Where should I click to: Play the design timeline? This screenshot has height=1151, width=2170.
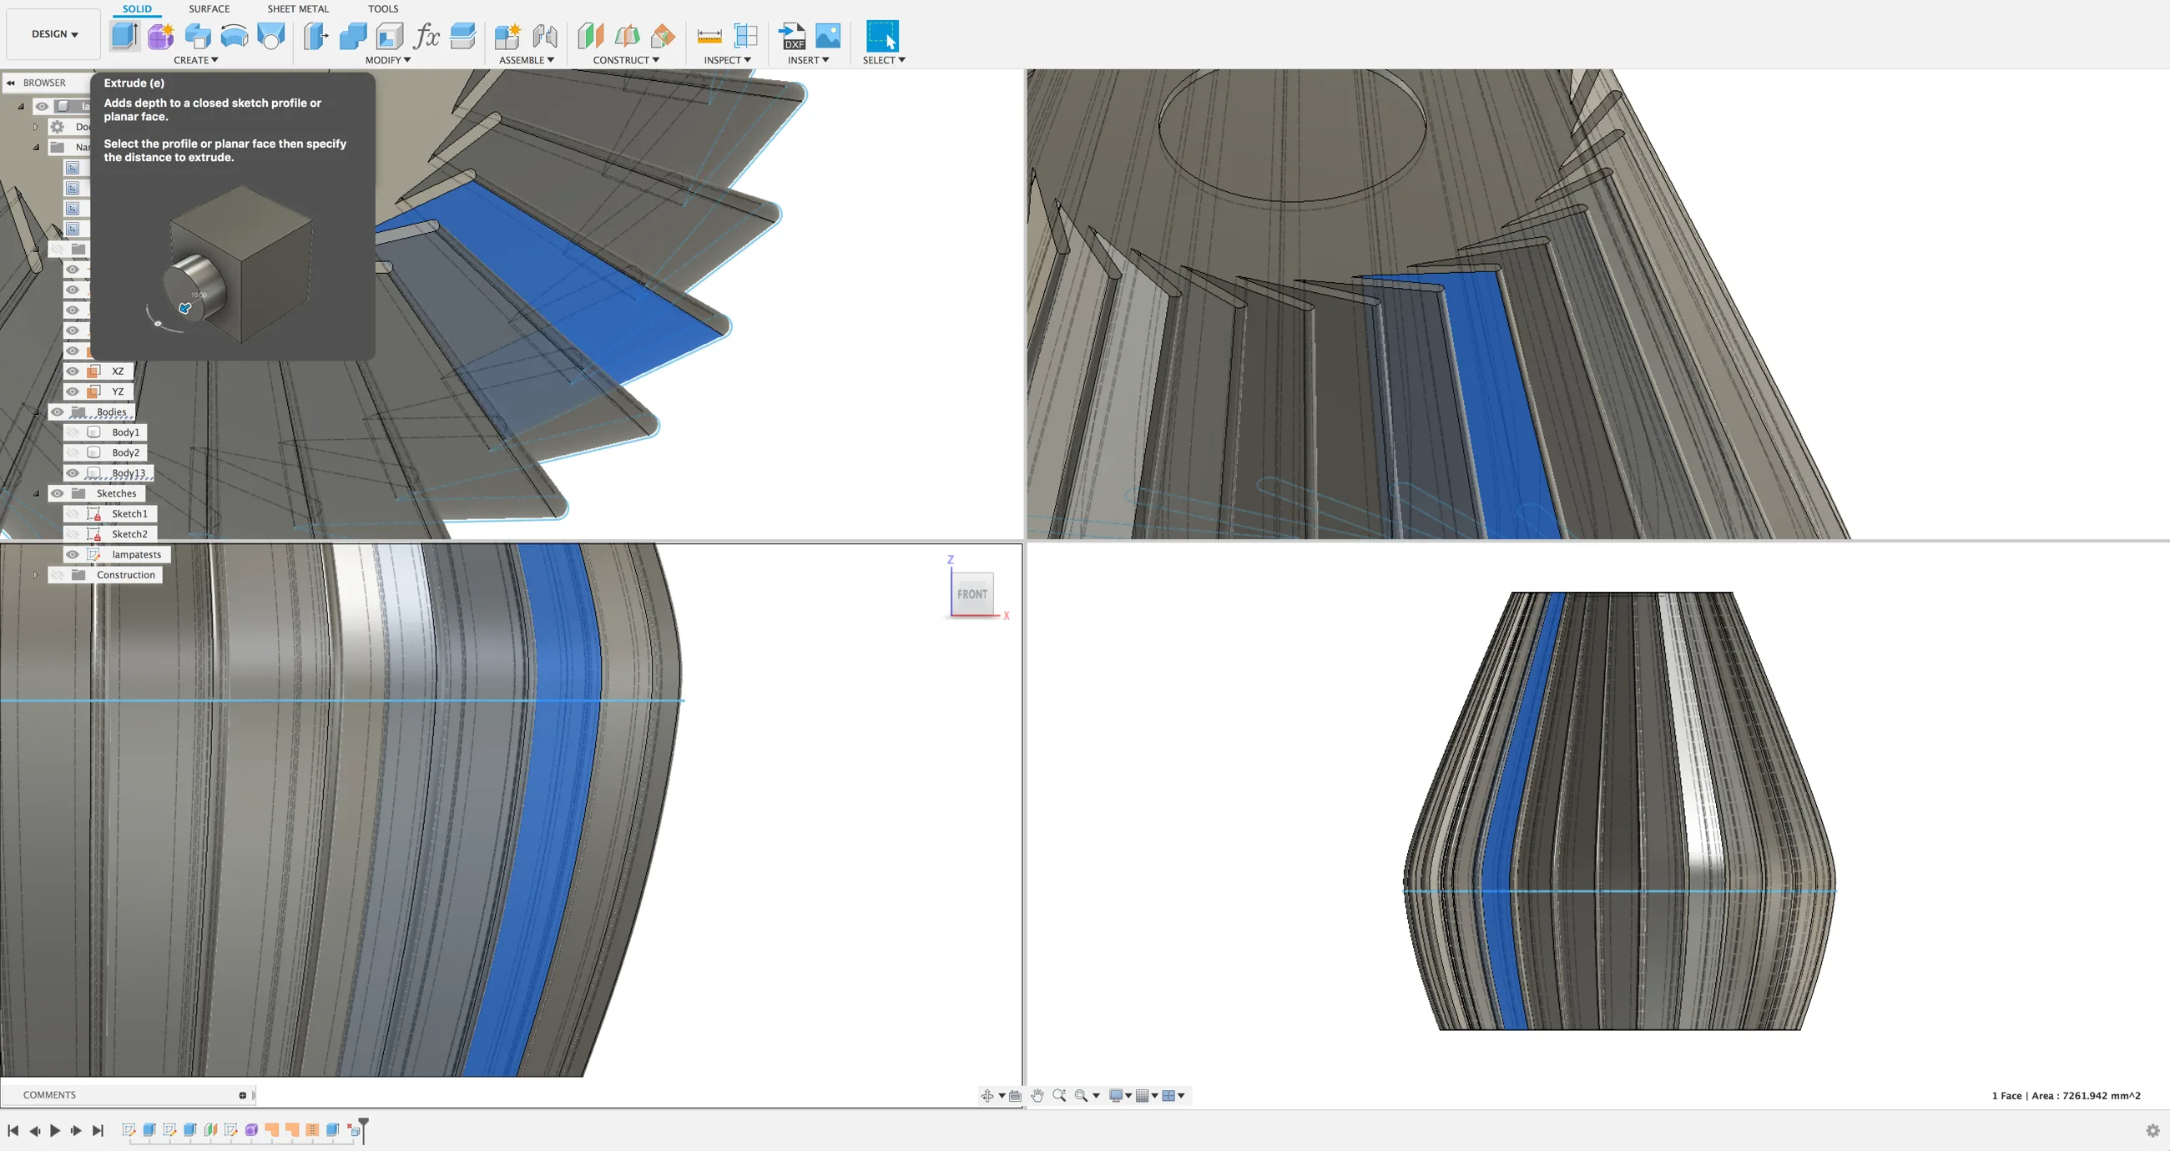point(55,1131)
